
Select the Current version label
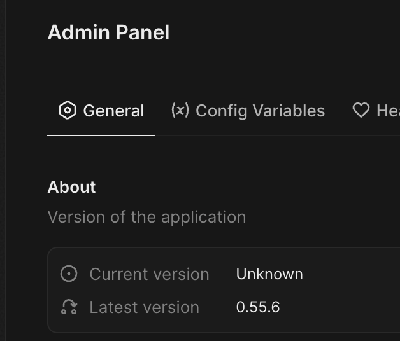[x=149, y=274]
